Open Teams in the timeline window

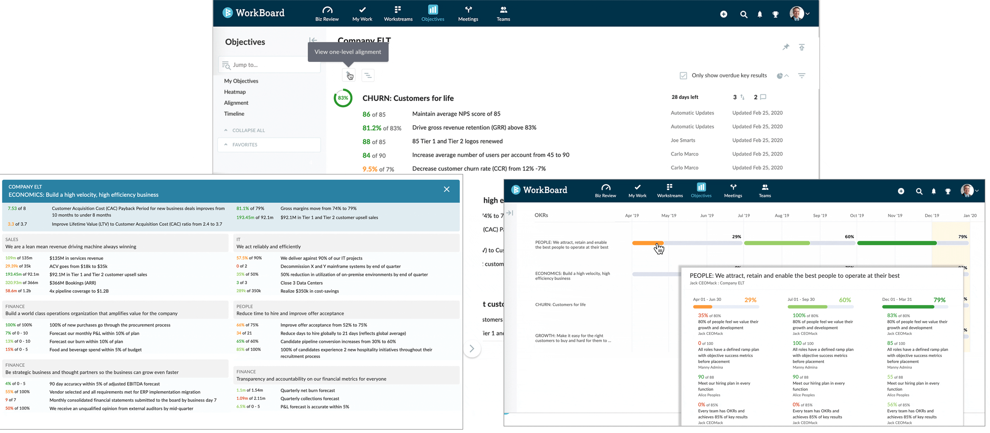(764, 190)
